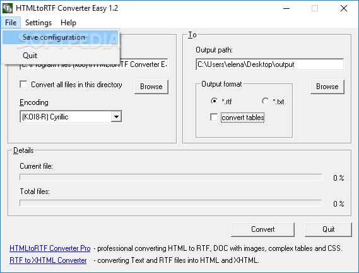Close the HTMLtoRTF Converter window
The width and height of the screenshot is (359, 273).
344,8
